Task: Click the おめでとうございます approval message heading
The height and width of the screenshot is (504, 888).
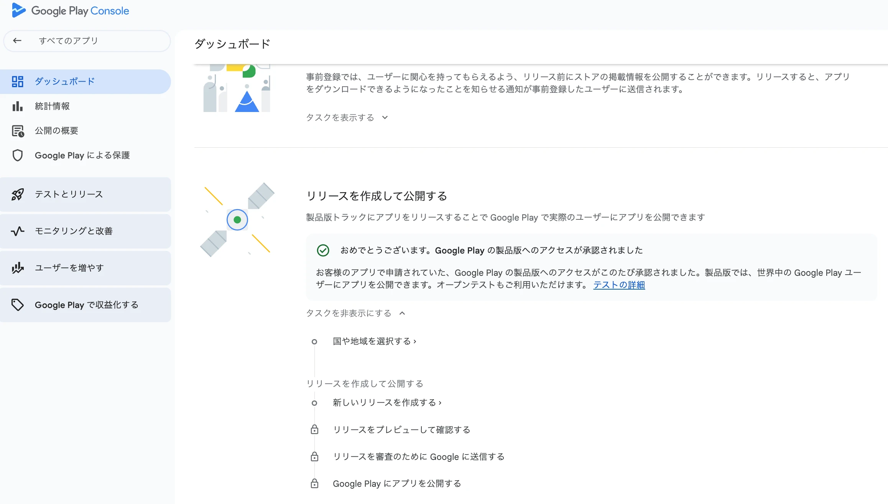Action: click(x=492, y=250)
